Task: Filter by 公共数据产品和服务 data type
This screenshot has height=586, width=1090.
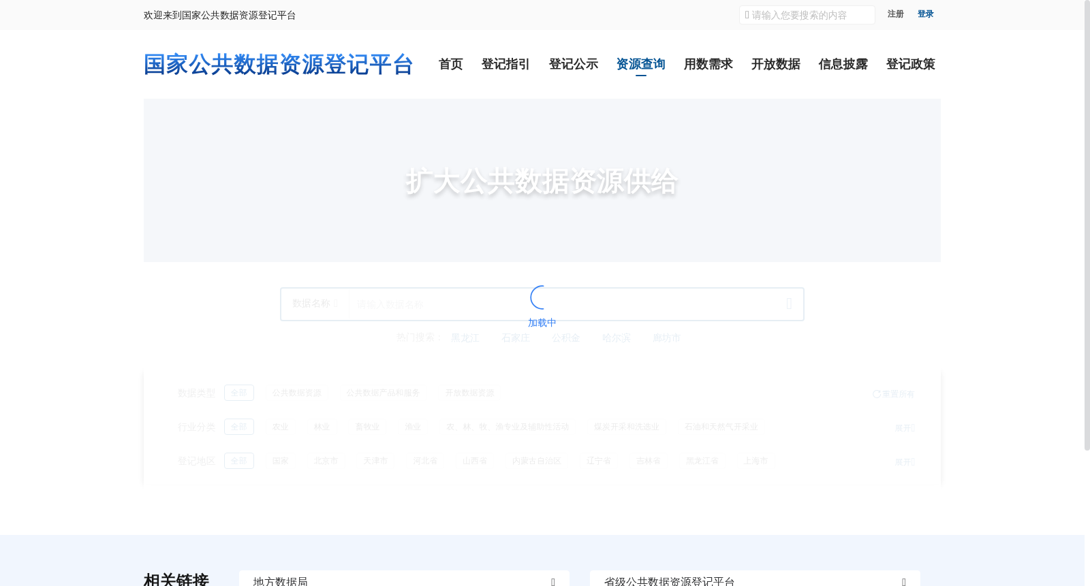Action: [x=383, y=393]
